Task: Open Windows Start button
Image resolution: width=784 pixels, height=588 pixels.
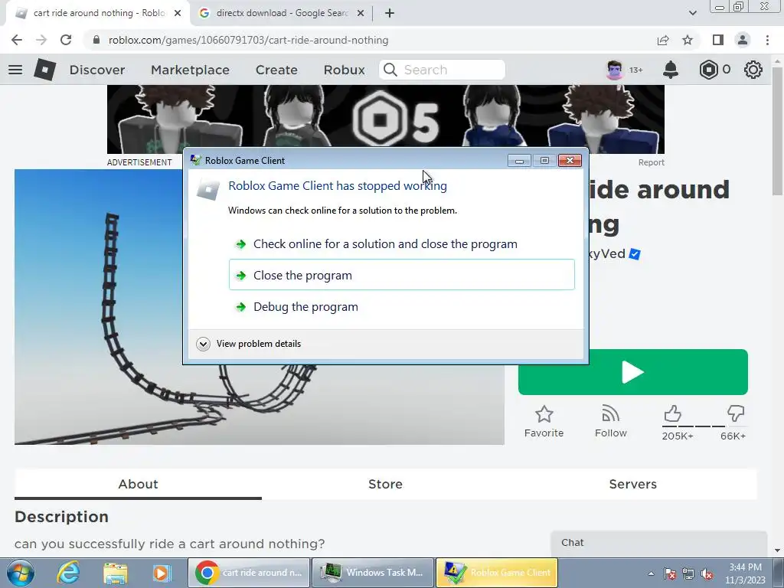Action: tap(21, 573)
